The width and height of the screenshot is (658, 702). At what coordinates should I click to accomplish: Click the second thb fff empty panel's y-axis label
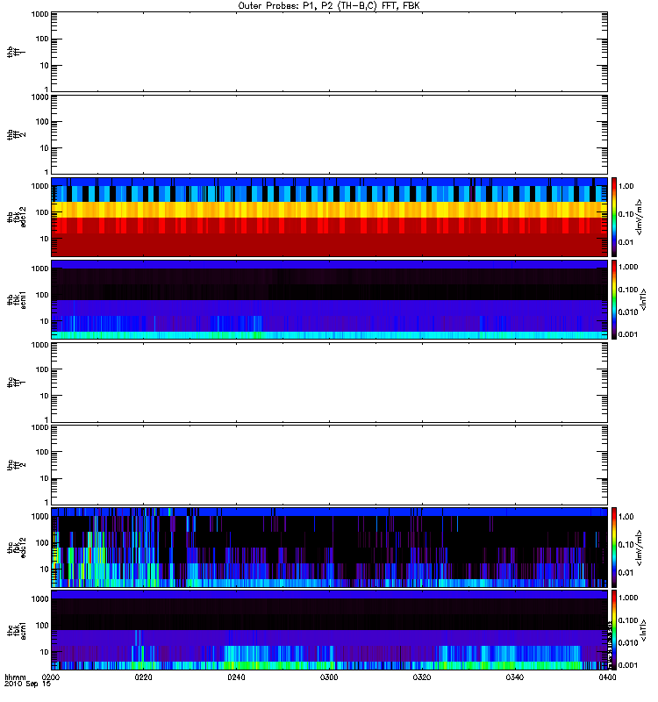coord(16,135)
